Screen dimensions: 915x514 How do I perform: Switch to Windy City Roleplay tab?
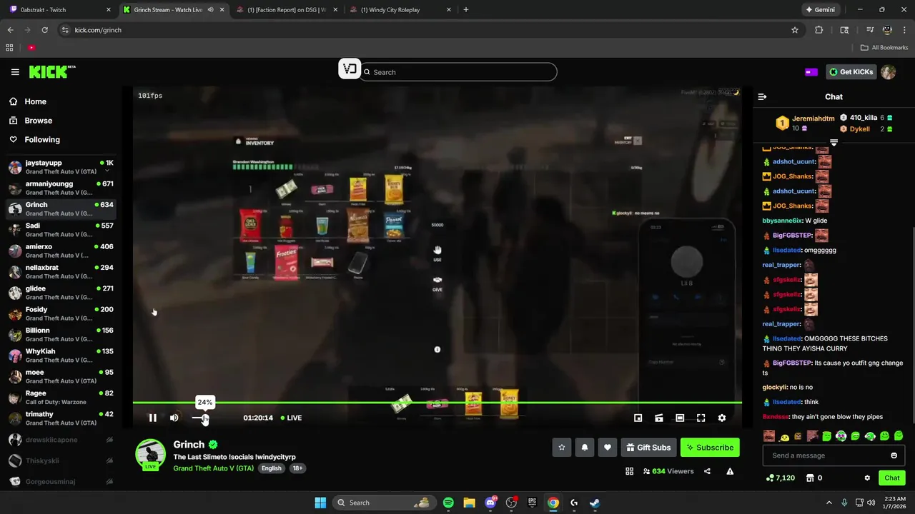400,10
